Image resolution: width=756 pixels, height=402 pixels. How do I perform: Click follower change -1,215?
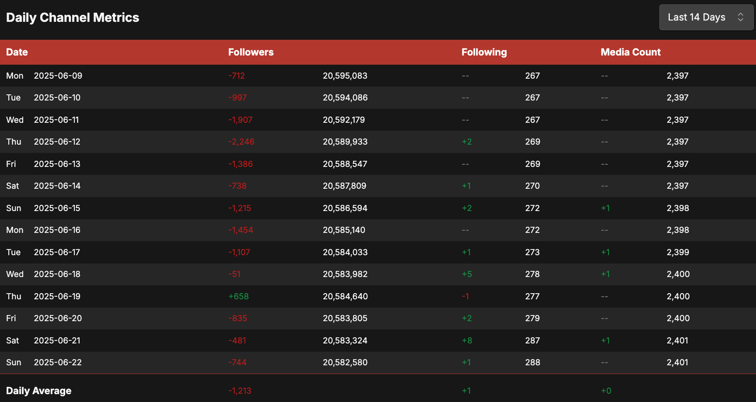pos(240,208)
